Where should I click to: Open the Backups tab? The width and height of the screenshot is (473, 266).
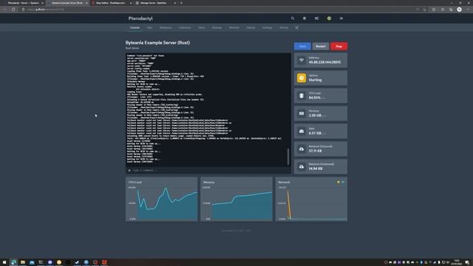(x=217, y=27)
